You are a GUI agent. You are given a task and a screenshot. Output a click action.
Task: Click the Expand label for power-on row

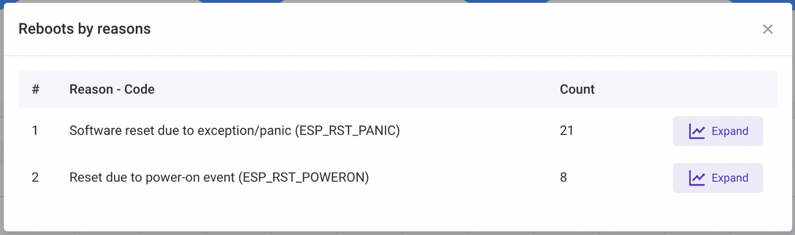(x=730, y=178)
